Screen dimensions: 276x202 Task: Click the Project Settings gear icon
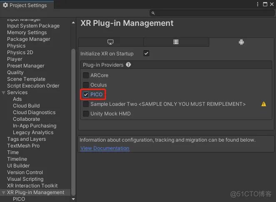[x=5, y=5]
